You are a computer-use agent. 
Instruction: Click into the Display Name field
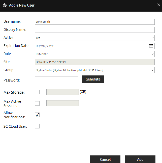94,30
